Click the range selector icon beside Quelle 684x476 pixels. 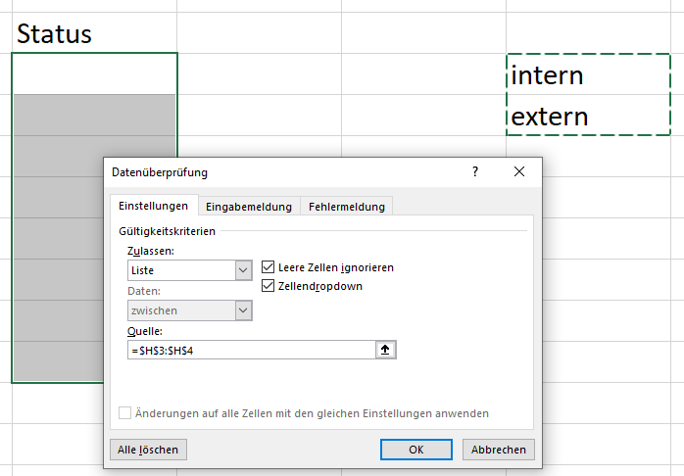386,350
